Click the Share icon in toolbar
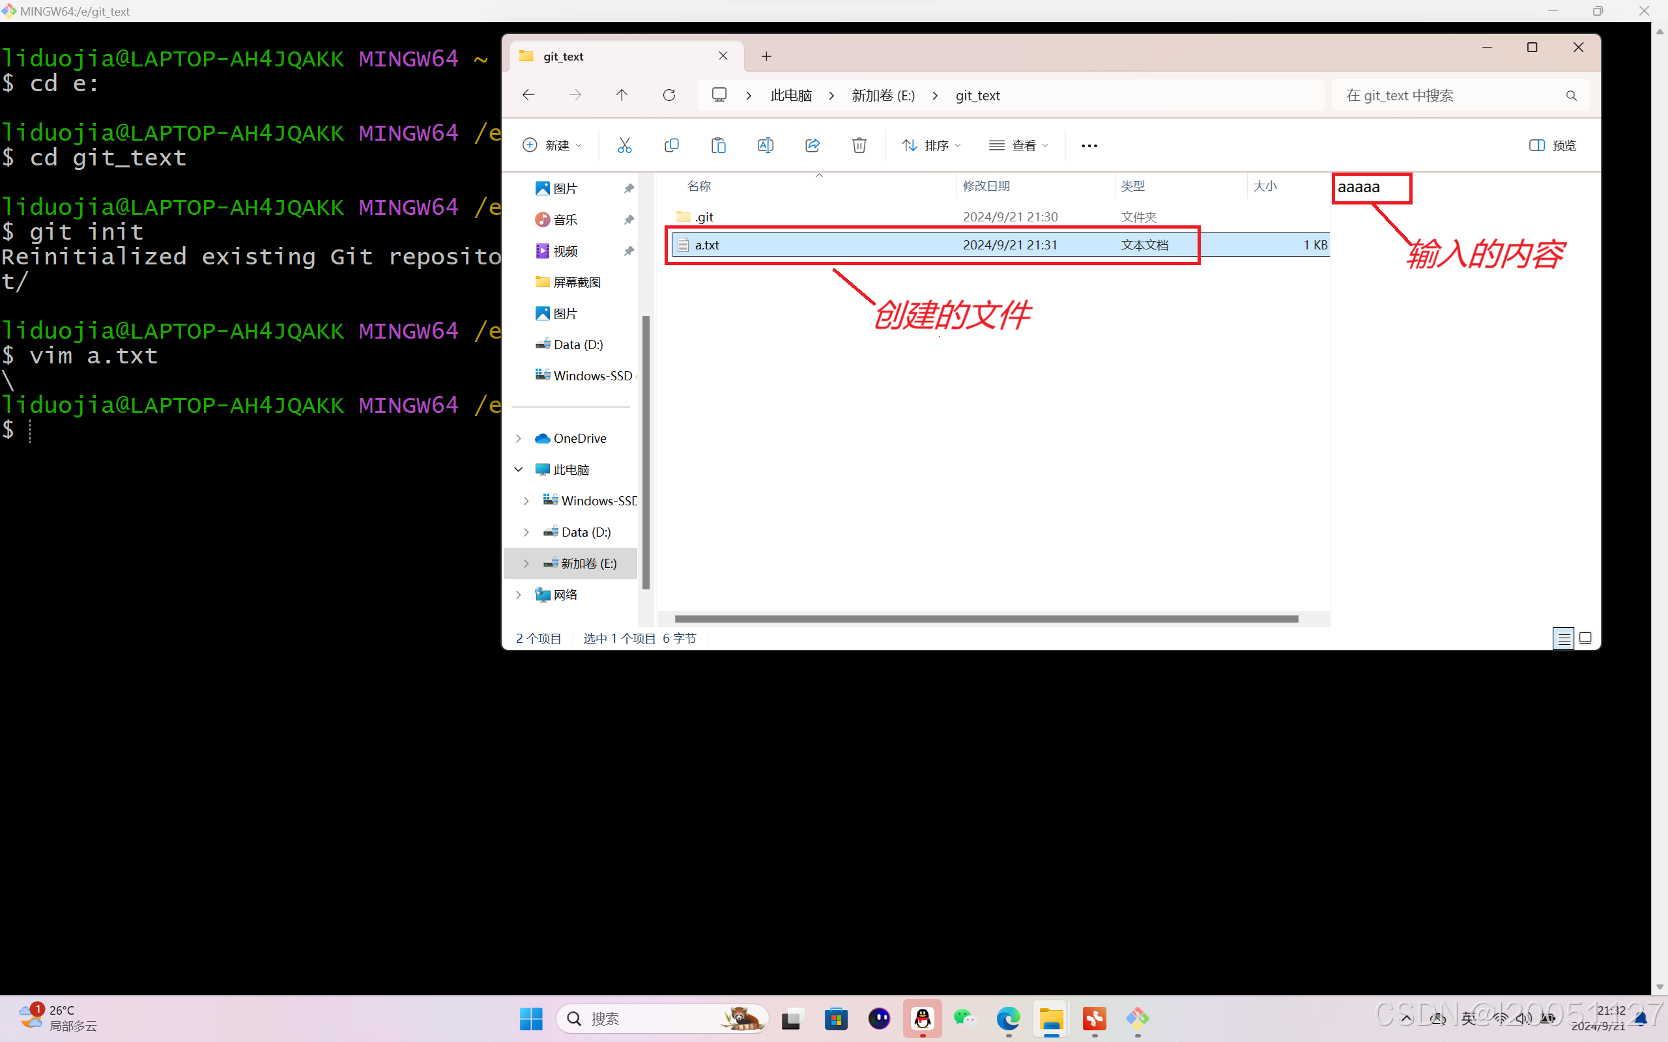 [812, 145]
